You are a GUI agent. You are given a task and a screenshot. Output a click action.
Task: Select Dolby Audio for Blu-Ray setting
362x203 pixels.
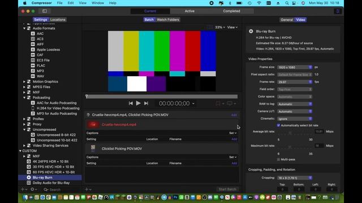pos(51,183)
